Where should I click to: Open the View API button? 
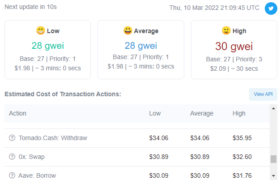(x=263, y=94)
